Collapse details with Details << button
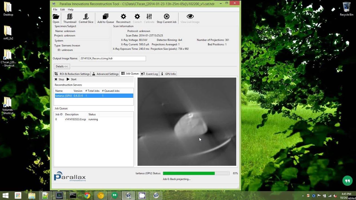The image size is (356, 200). coord(62,66)
